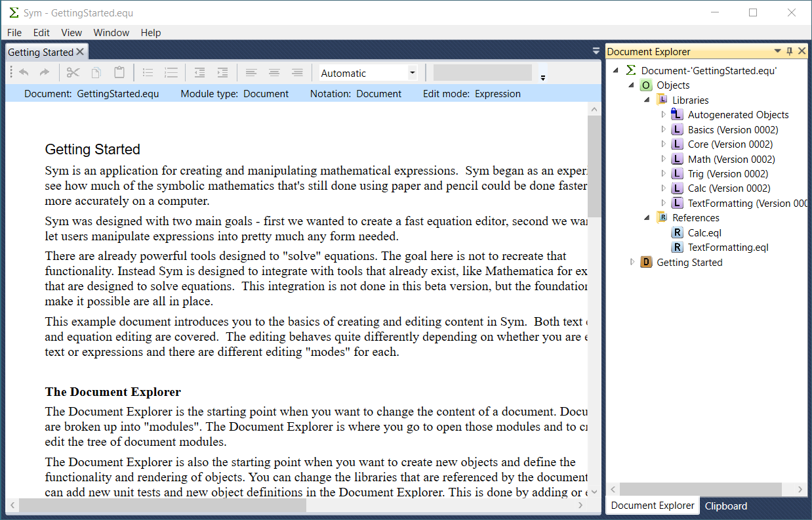Click the Paste clipboard icon

coord(119,73)
